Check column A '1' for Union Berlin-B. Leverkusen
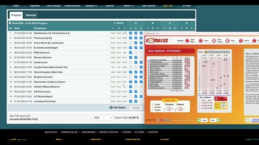The image size is (259, 145). pyautogui.click(x=130, y=43)
